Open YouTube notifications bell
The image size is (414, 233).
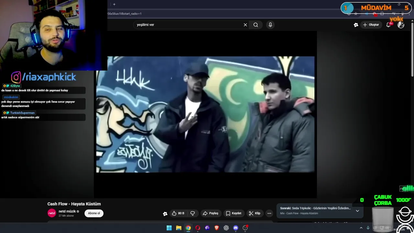tap(388, 25)
